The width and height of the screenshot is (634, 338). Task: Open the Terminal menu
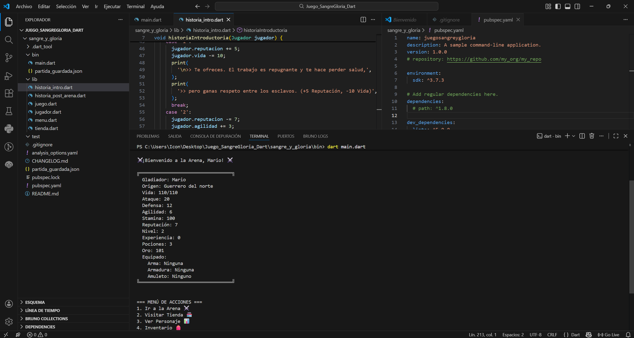[136, 6]
